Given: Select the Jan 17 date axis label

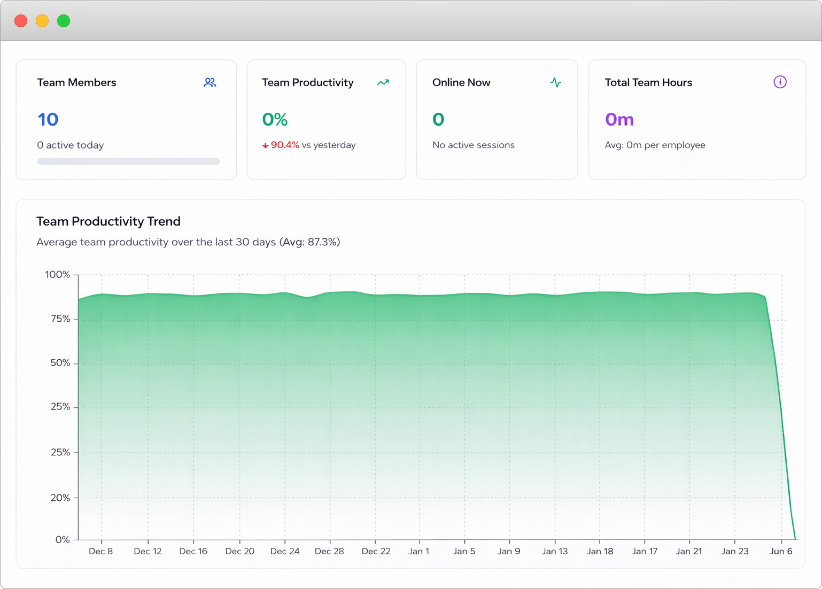Looking at the screenshot, I should 645,551.
